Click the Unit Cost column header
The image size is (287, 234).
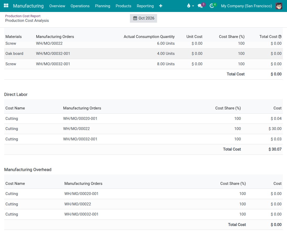pyautogui.click(x=194, y=37)
